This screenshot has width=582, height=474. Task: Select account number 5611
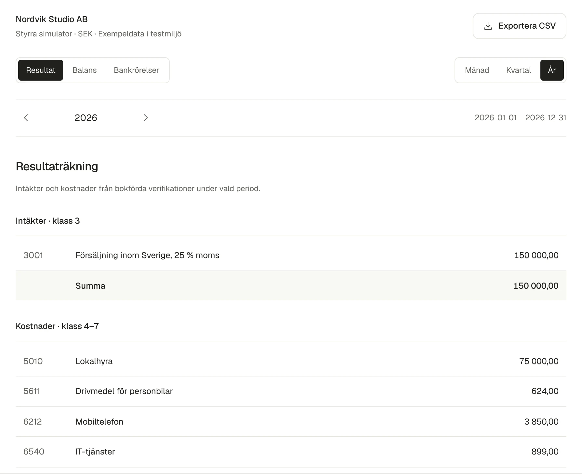click(32, 391)
